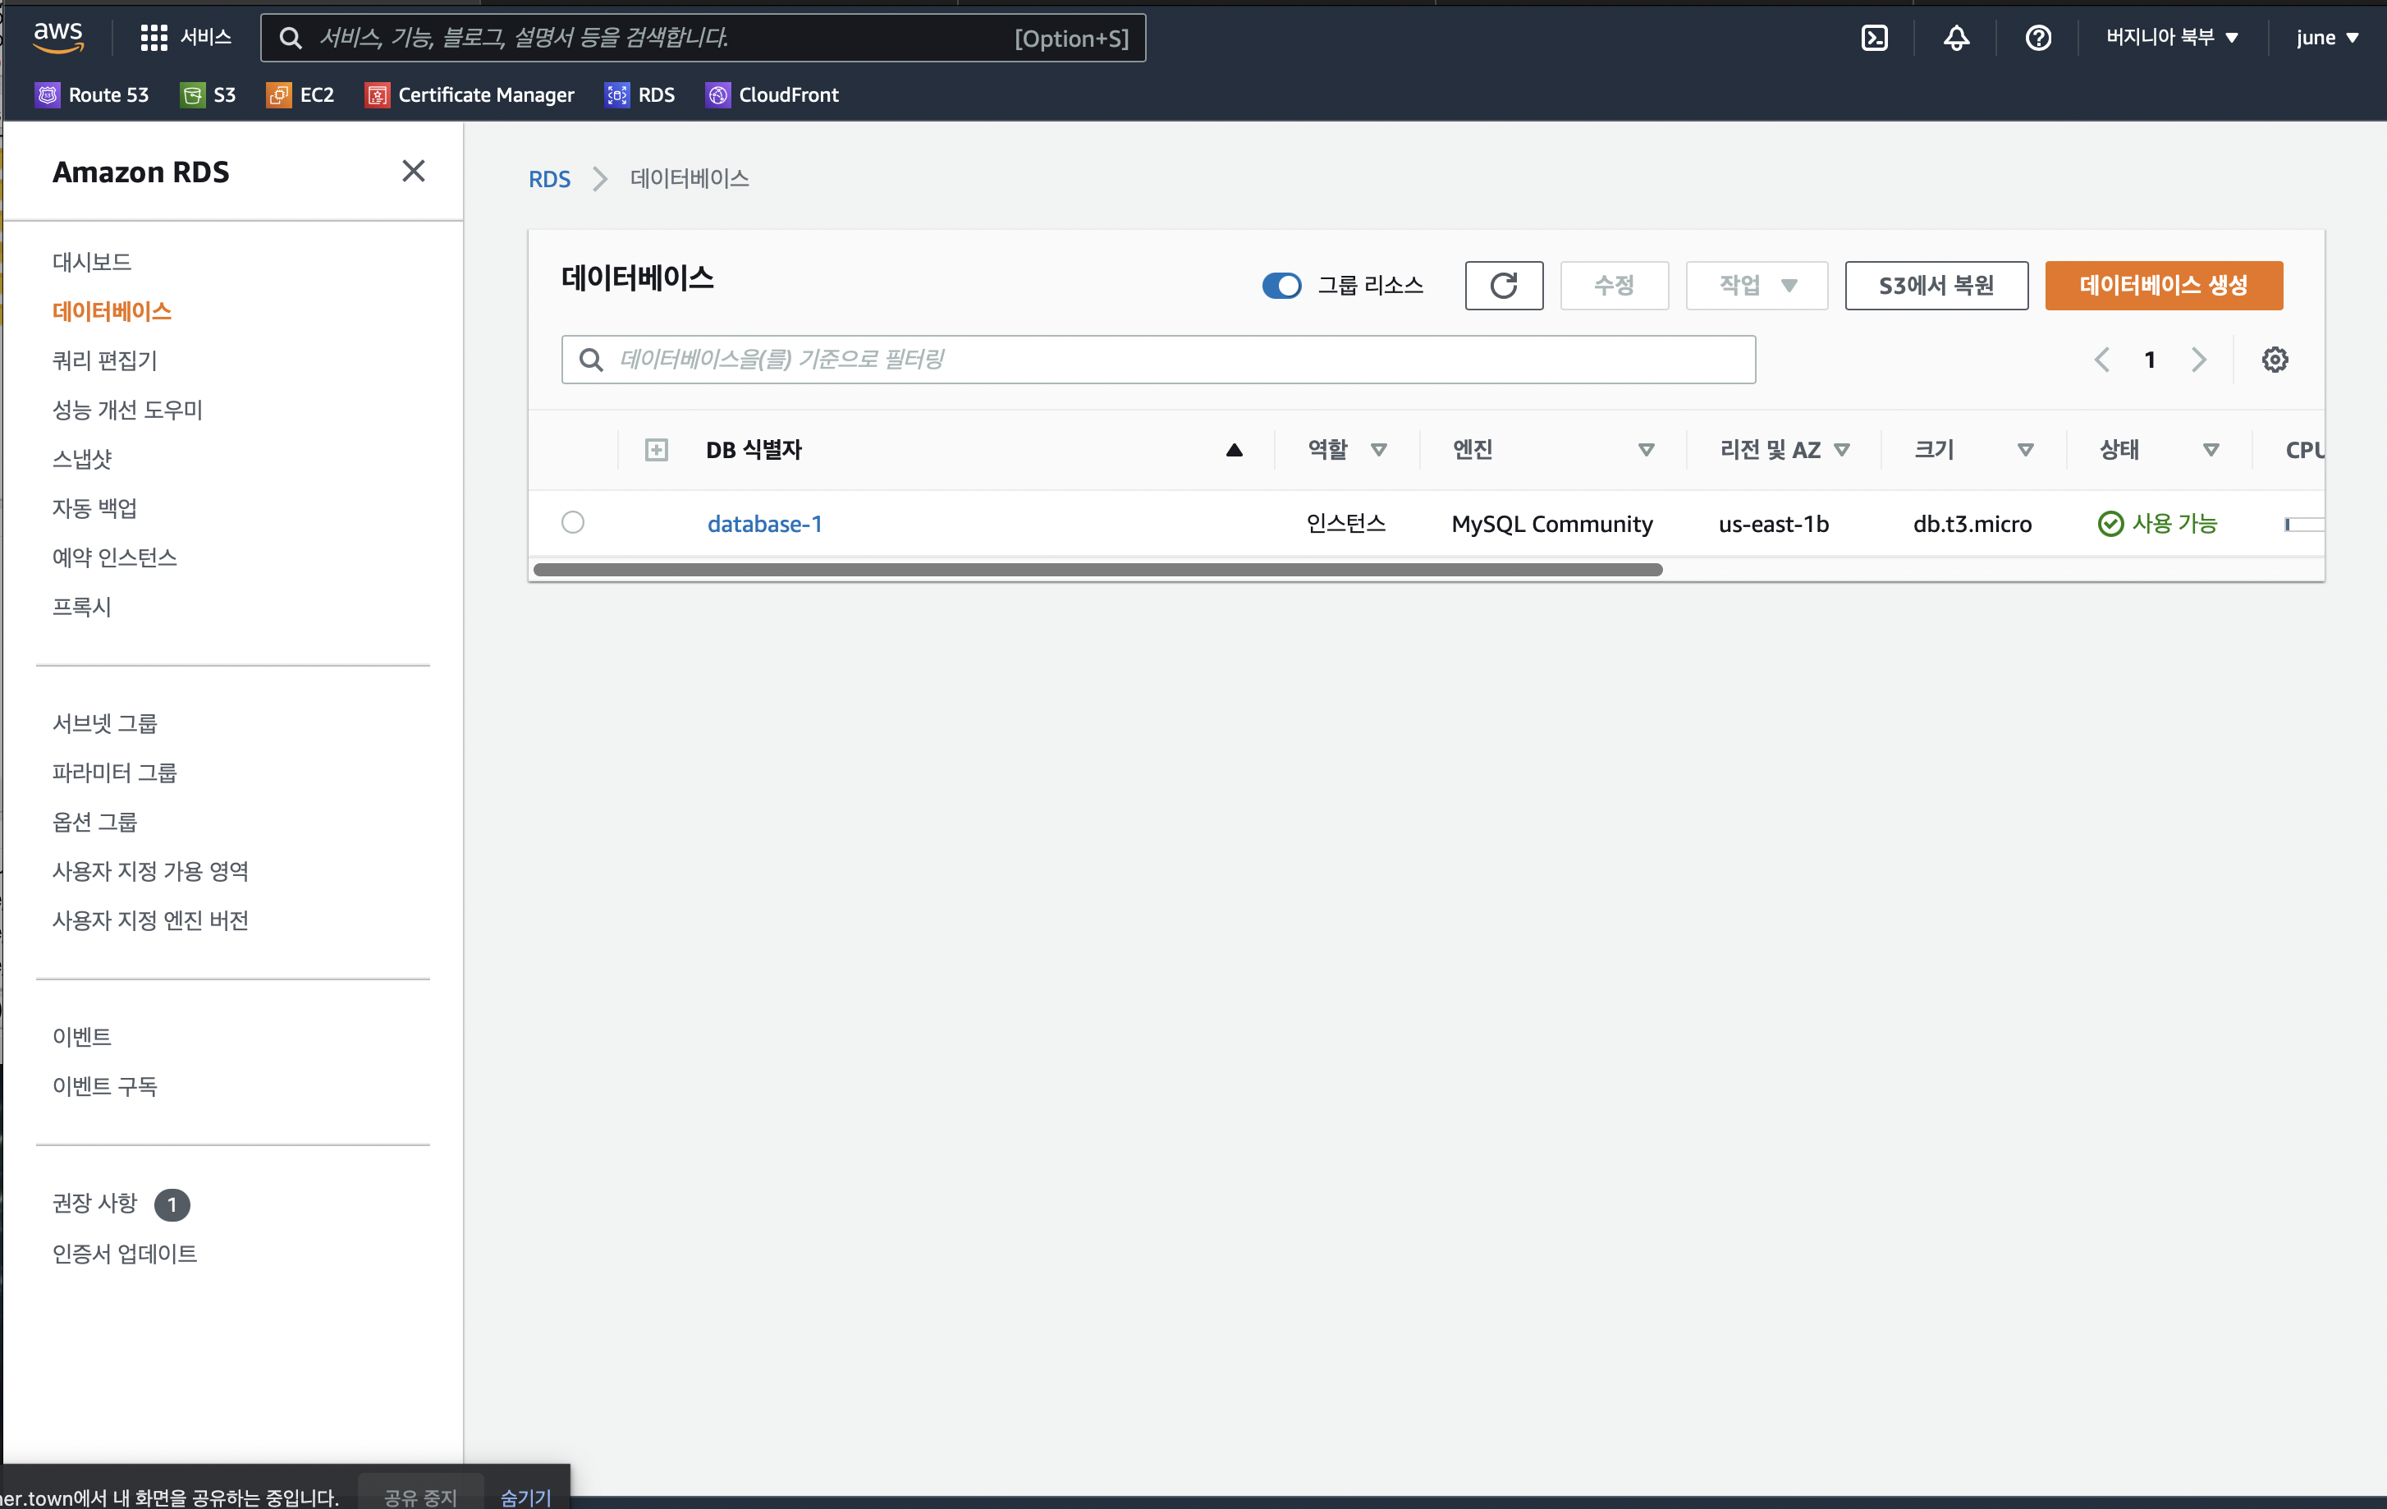Open the 작업 actions dropdown
This screenshot has height=1509, width=2387.
click(x=1757, y=286)
